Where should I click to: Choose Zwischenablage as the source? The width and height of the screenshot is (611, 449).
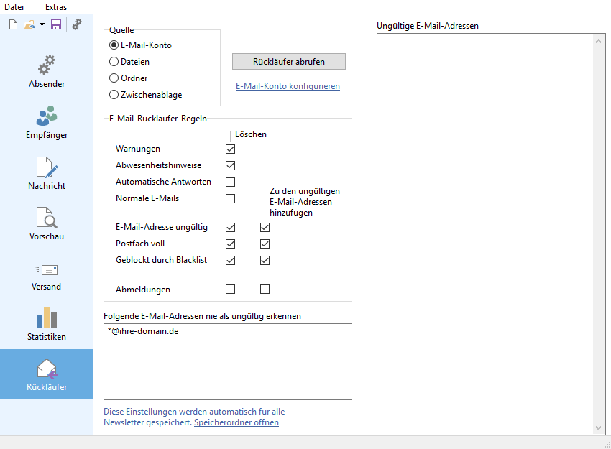pos(114,95)
